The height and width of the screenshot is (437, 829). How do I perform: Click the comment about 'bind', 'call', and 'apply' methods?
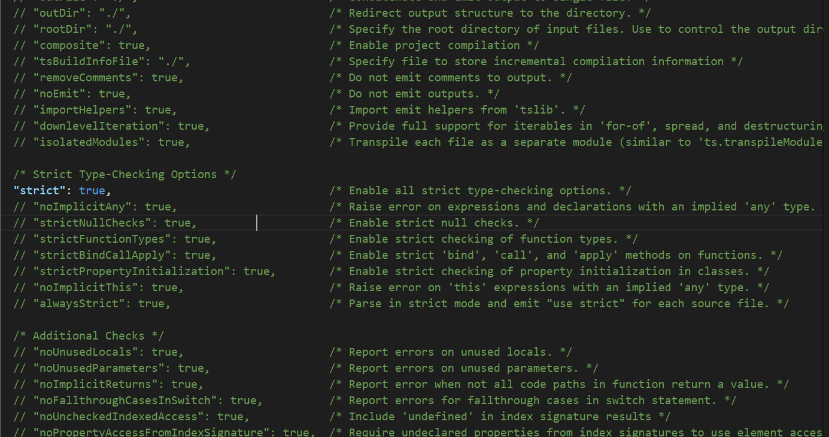click(556, 255)
